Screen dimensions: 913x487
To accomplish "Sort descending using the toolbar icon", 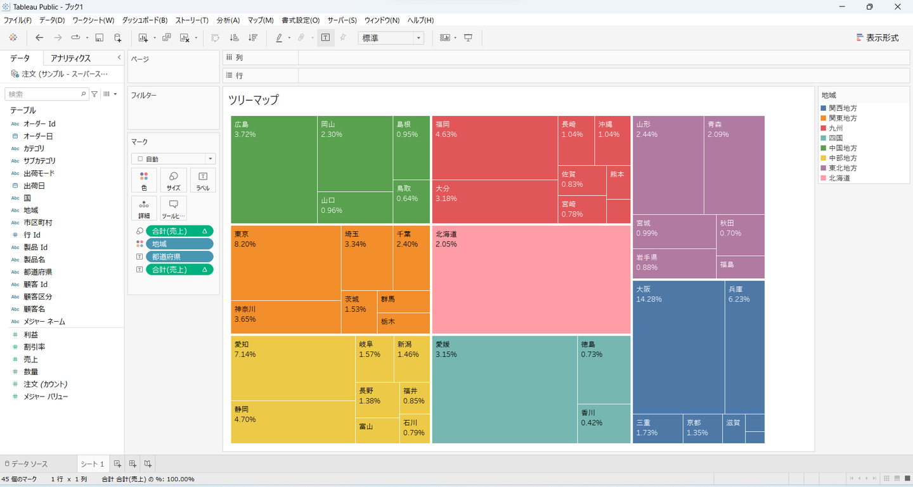I will 253,38.
